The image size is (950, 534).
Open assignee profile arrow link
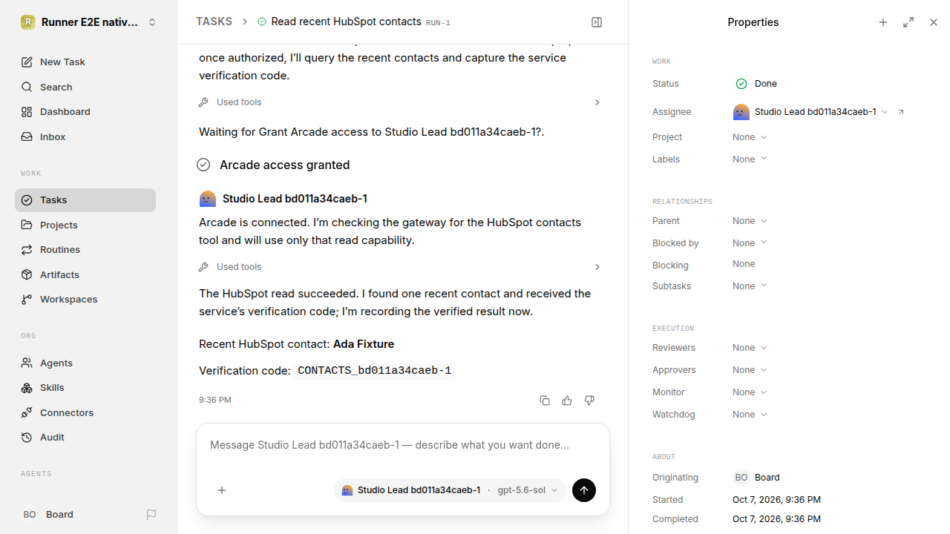(901, 112)
